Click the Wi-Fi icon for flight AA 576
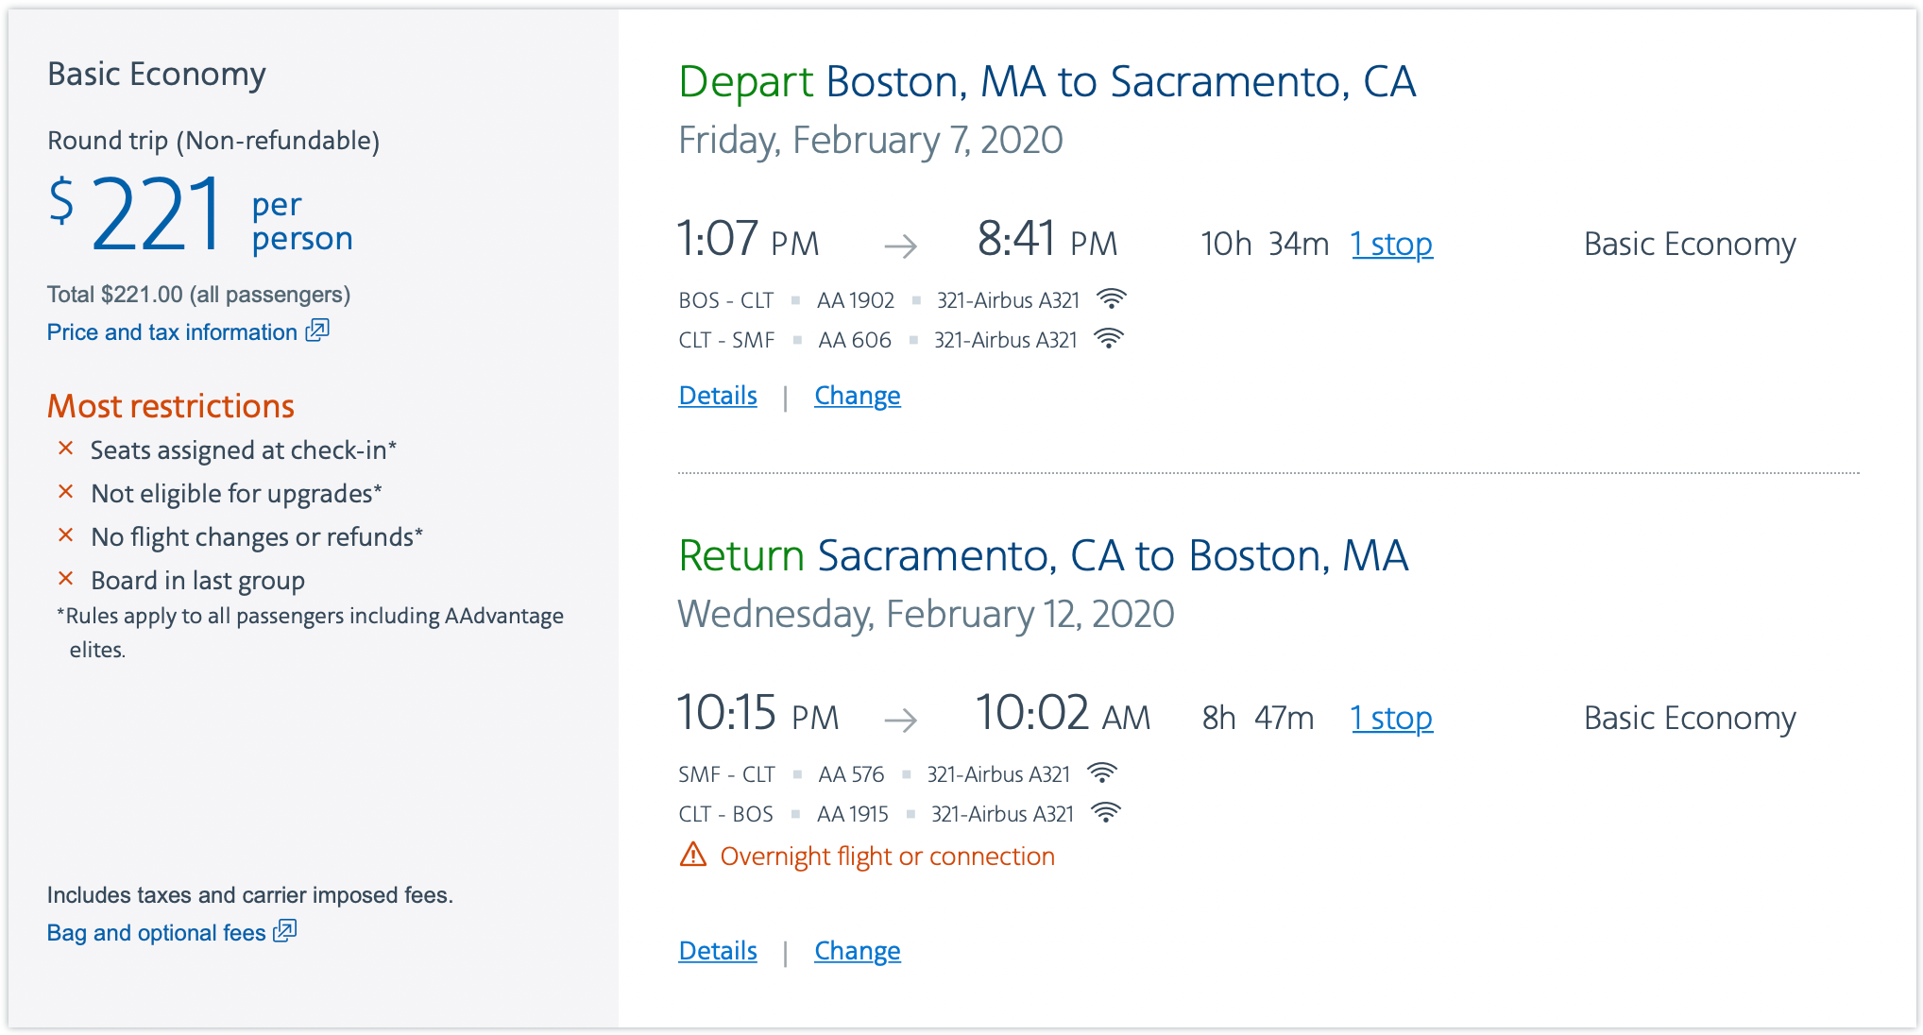 click(x=1102, y=773)
